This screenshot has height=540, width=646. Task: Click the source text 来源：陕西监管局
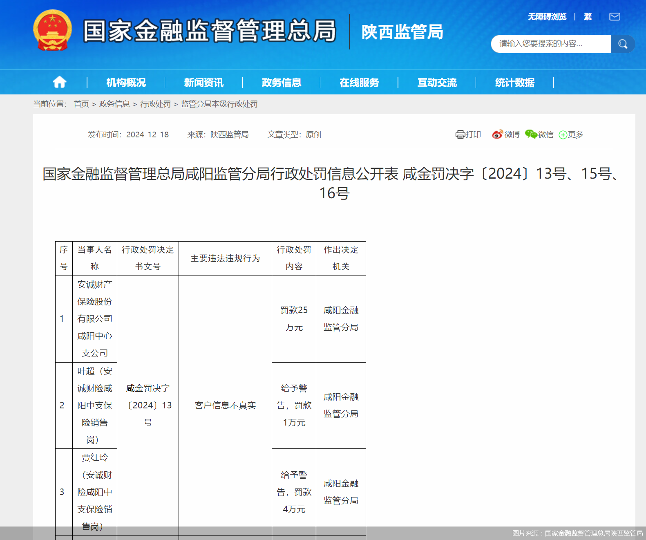tap(218, 134)
